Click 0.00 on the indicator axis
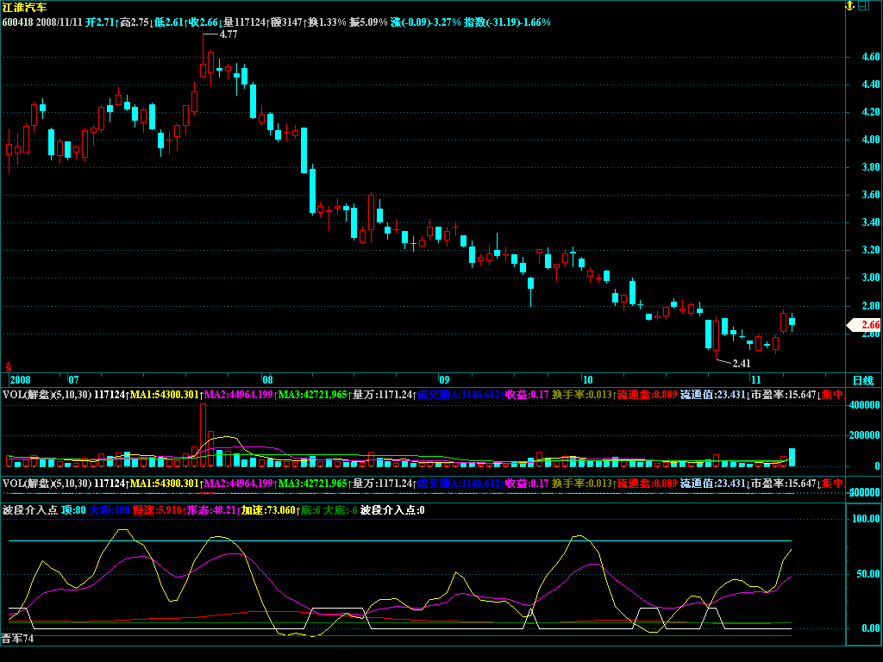The height and width of the screenshot is (662, 883). pyautogui.click(x=871, y=628)
